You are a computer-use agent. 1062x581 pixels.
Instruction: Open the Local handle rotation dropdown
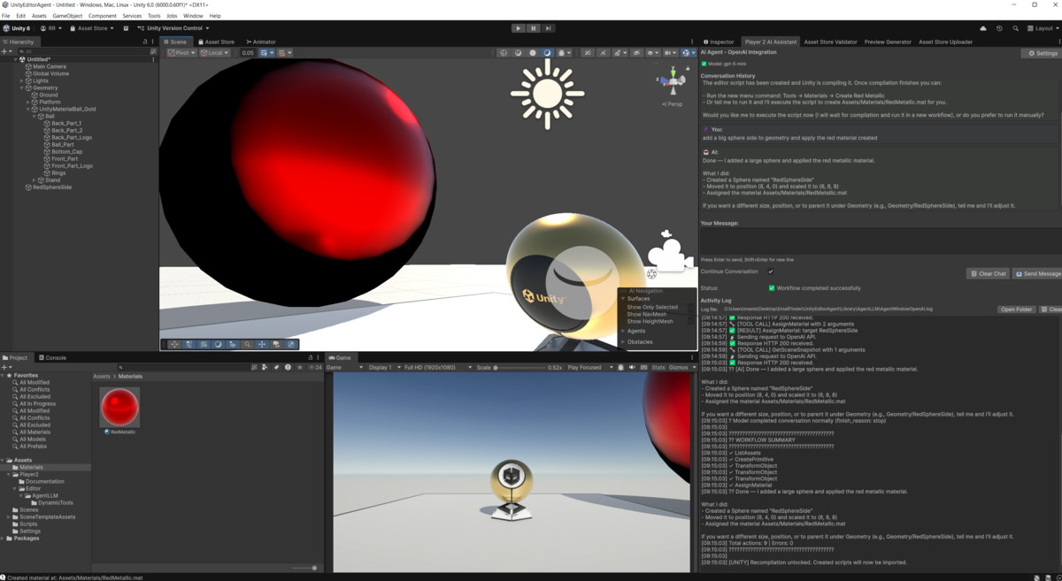tap(214, 53)
